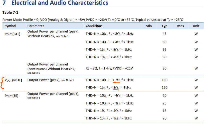Click the red curly brace annotation
Viewport: 210px width, 124px height.
(2, 83)
